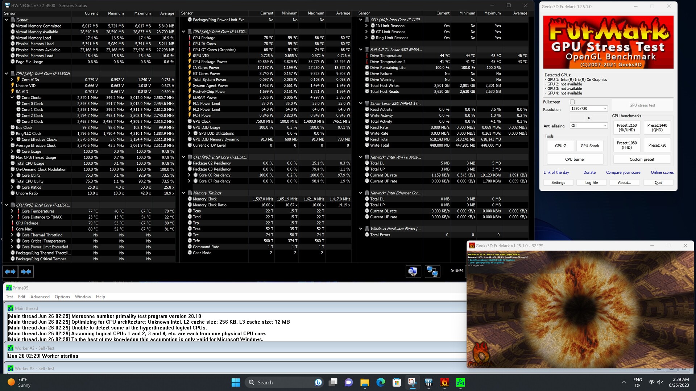The image size is (696, 391).
Task: Click the Windows taskbar Search field
Action: pos(285,382)
